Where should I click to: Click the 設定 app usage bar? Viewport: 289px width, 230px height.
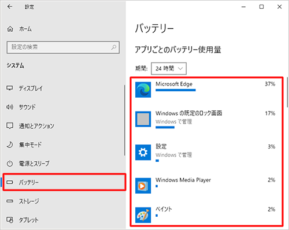coord(157,161)
